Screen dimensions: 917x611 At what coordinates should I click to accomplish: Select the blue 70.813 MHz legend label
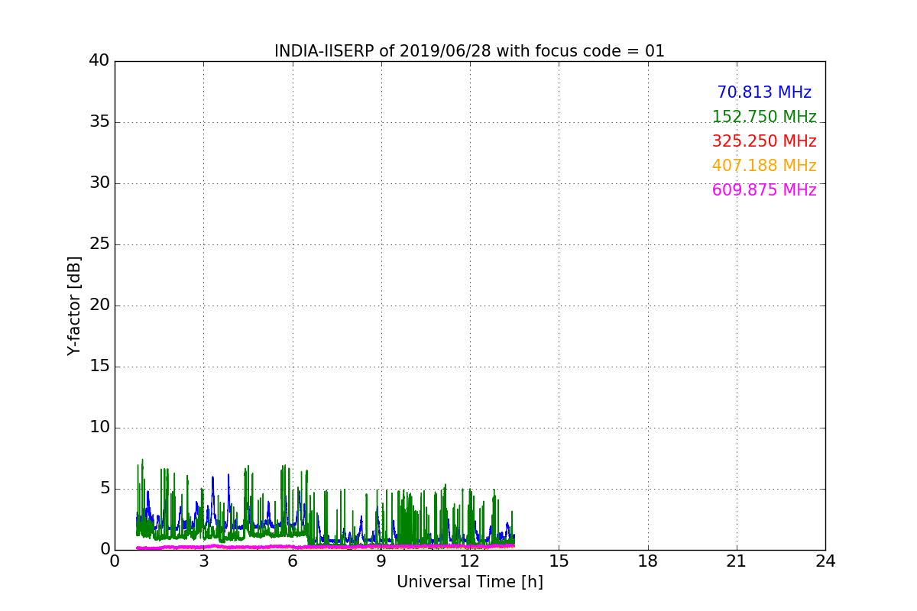(764, 92)
